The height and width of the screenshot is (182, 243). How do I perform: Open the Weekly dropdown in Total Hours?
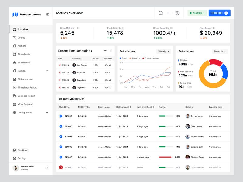163,51
